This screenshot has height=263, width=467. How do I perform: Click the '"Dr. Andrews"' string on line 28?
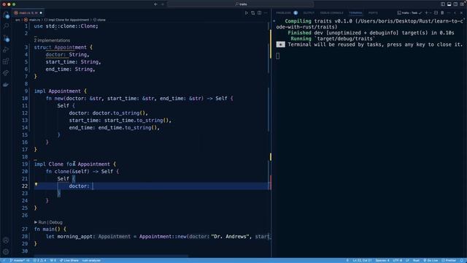[231, 237]
